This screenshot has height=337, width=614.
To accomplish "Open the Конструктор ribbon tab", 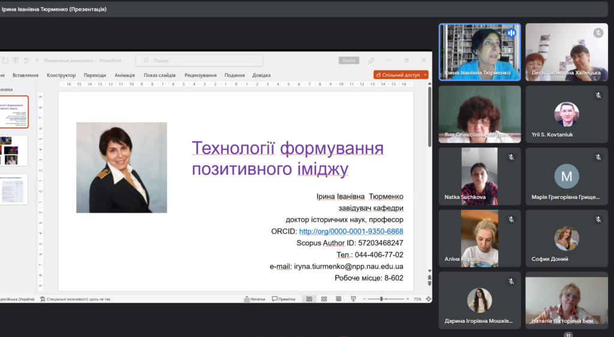I will 61,75.
